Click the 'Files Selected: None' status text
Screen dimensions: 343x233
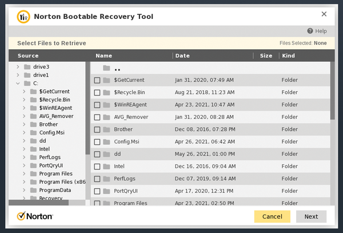(303, 43)
